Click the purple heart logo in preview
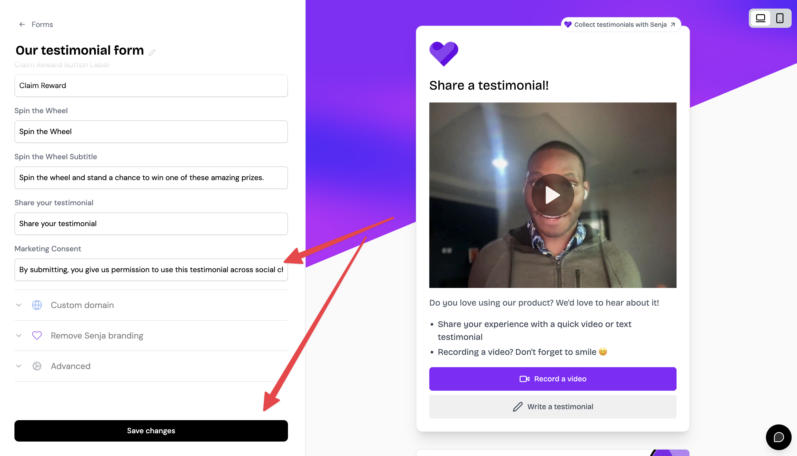797x456 pixels. pyautogui.click(x=443, y=54)
